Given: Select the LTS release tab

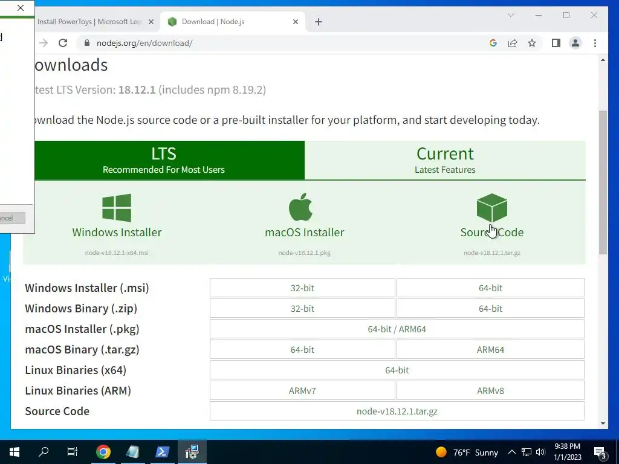Looking at the screenshot, I should pyautogui.click(x=169, y=160).
